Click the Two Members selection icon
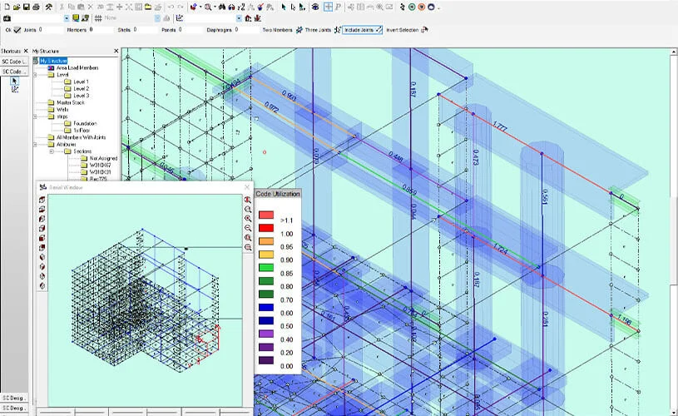The image size is (678, 416). 300,29
